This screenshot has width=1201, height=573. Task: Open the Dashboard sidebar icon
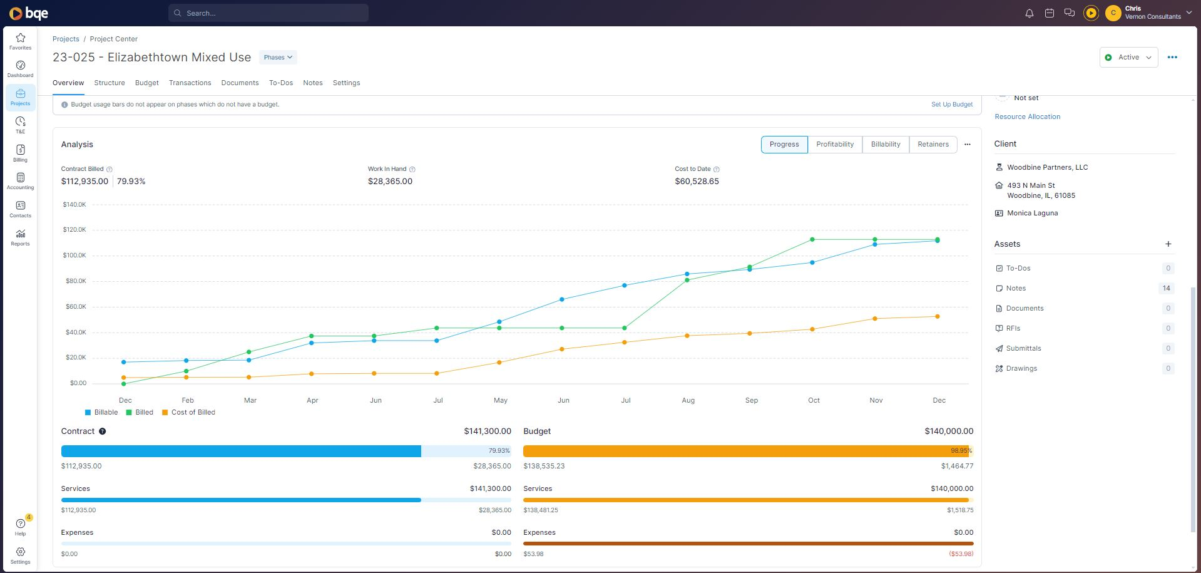[x=20, y=69]
